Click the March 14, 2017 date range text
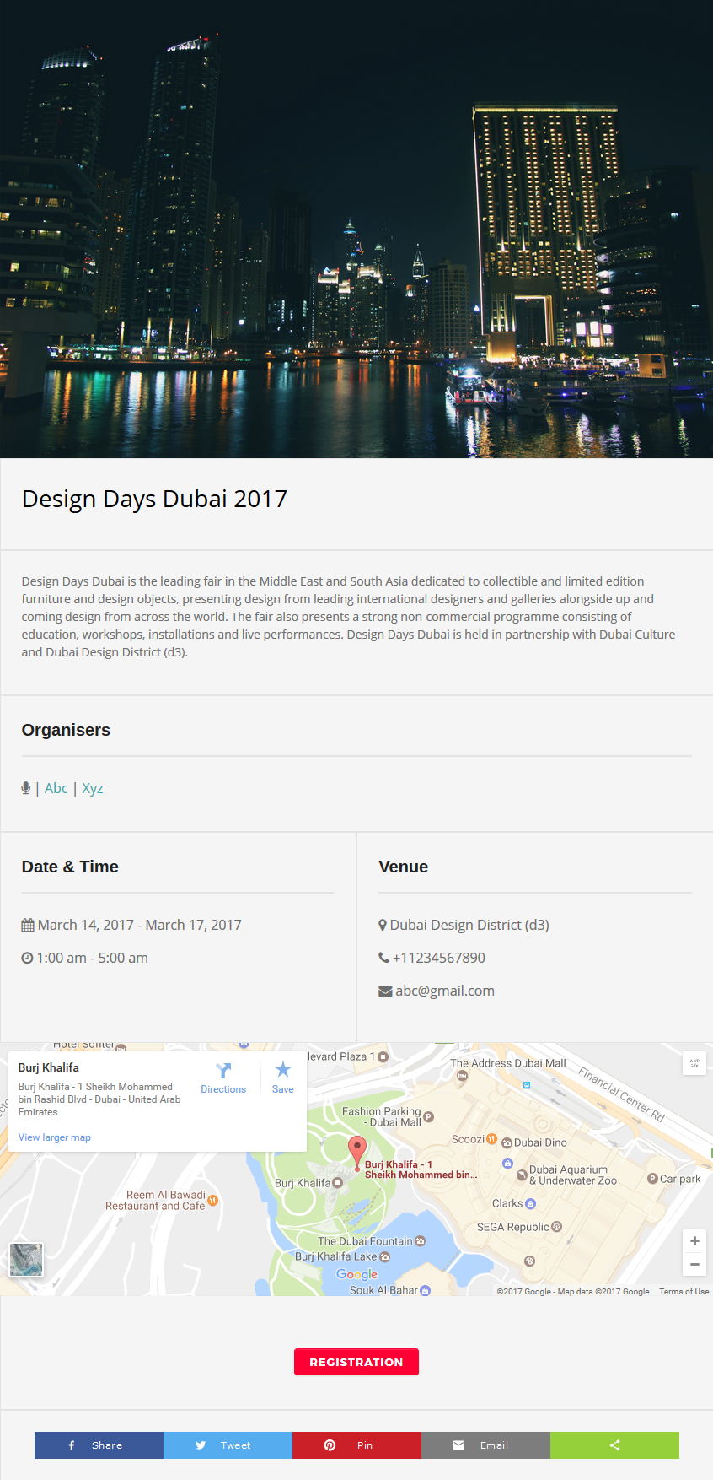The width and height of the screenshot is (713, 1480). pos(140,925)
